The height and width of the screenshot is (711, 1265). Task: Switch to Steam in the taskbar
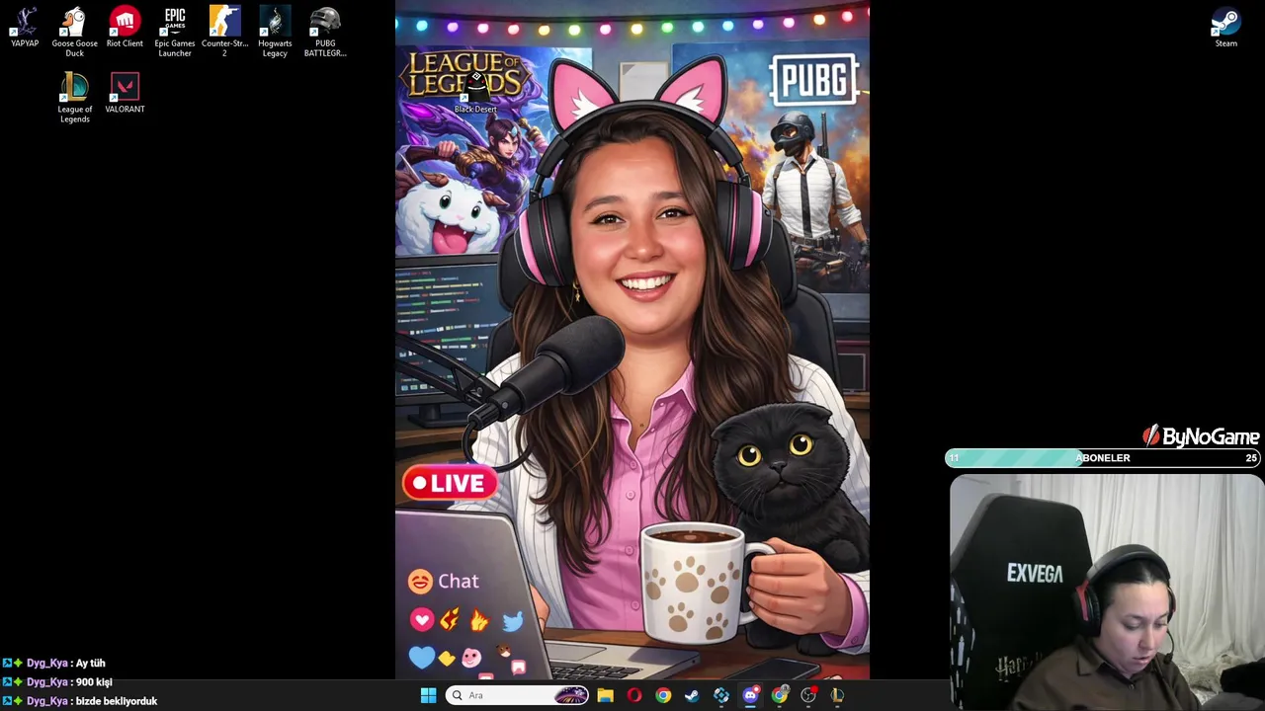click(x=692, y=695)
